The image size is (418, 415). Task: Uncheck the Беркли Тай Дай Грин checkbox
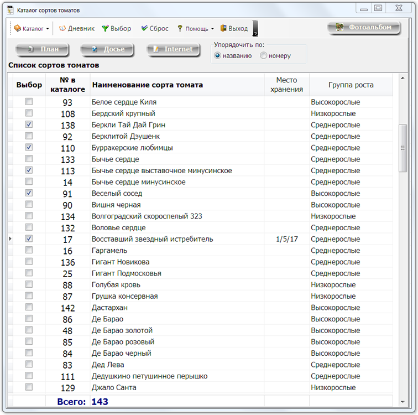(29, 125)
